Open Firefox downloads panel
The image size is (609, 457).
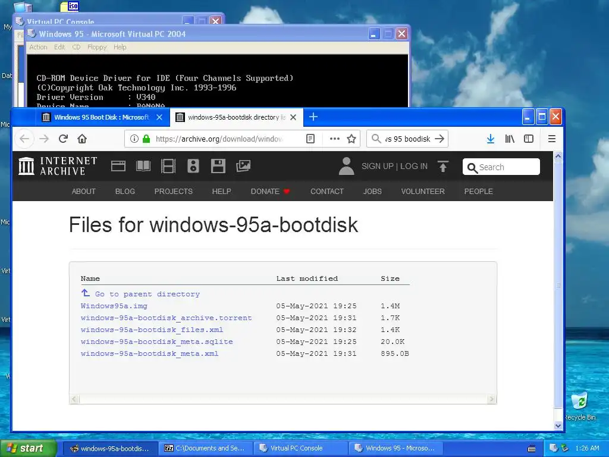491,139
